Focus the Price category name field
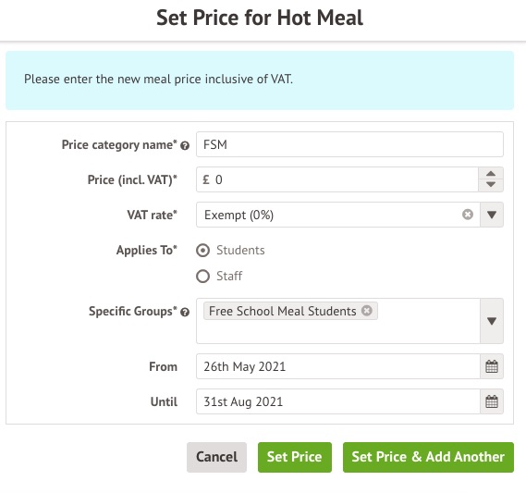Viewport: 526px width, 493px height. (349, 144)
